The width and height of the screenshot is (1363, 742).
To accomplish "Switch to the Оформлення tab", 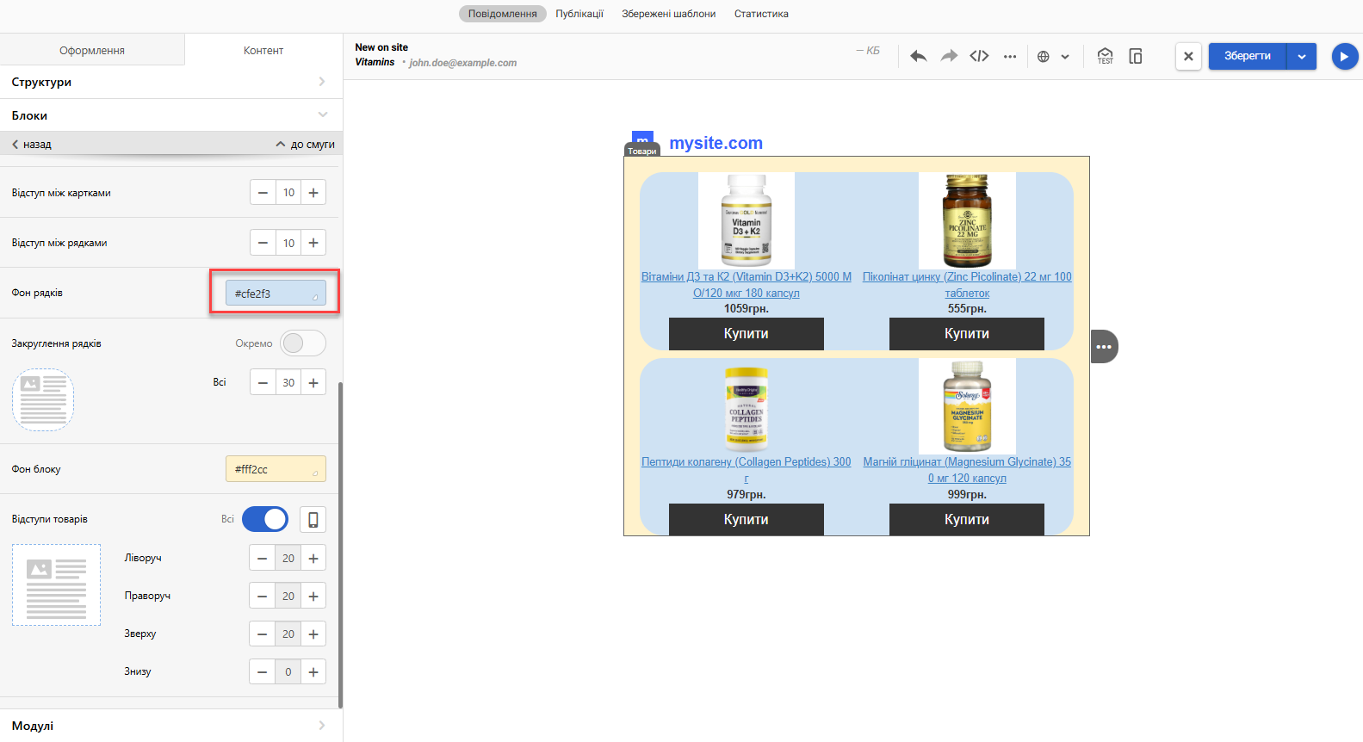I will point(92,50).
